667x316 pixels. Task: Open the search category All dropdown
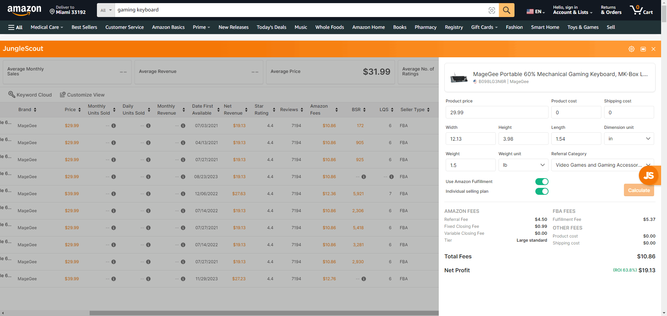pyautogui.click(x=106, y=10)
